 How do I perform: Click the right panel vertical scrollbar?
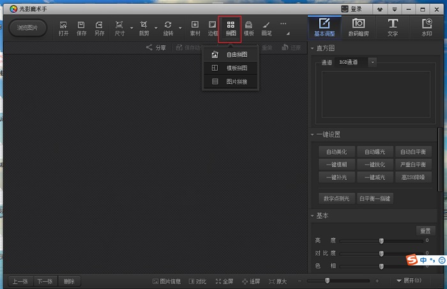coord(441,159)
